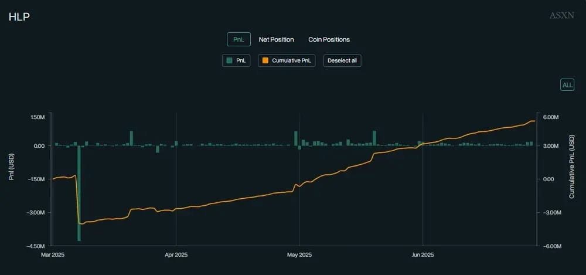Click the Mar 2025 axis label
Screen dimensions: 586x275
(53, 255)
